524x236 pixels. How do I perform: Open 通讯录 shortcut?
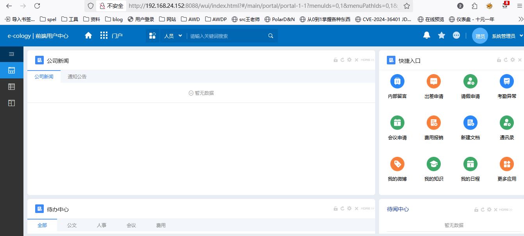point(507,128)
